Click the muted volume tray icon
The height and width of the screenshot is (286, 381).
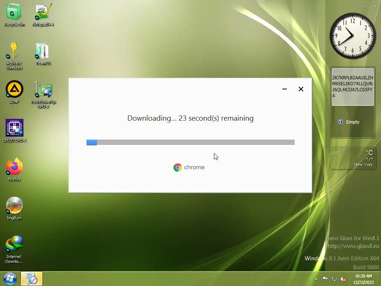(x=343, y=279)
